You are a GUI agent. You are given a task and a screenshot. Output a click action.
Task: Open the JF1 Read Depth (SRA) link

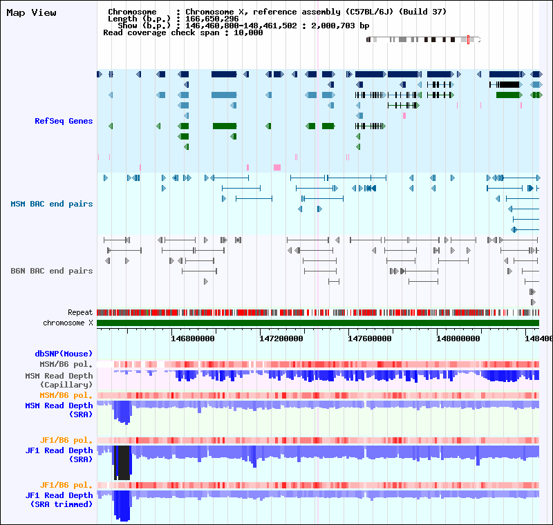[x=59, y=455]
